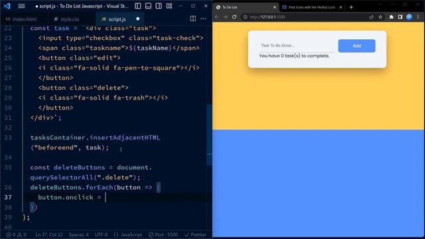Open errors and warnings in status bar
The height and width of the screenshot is (239, 425).
click(x=16, y=234)
